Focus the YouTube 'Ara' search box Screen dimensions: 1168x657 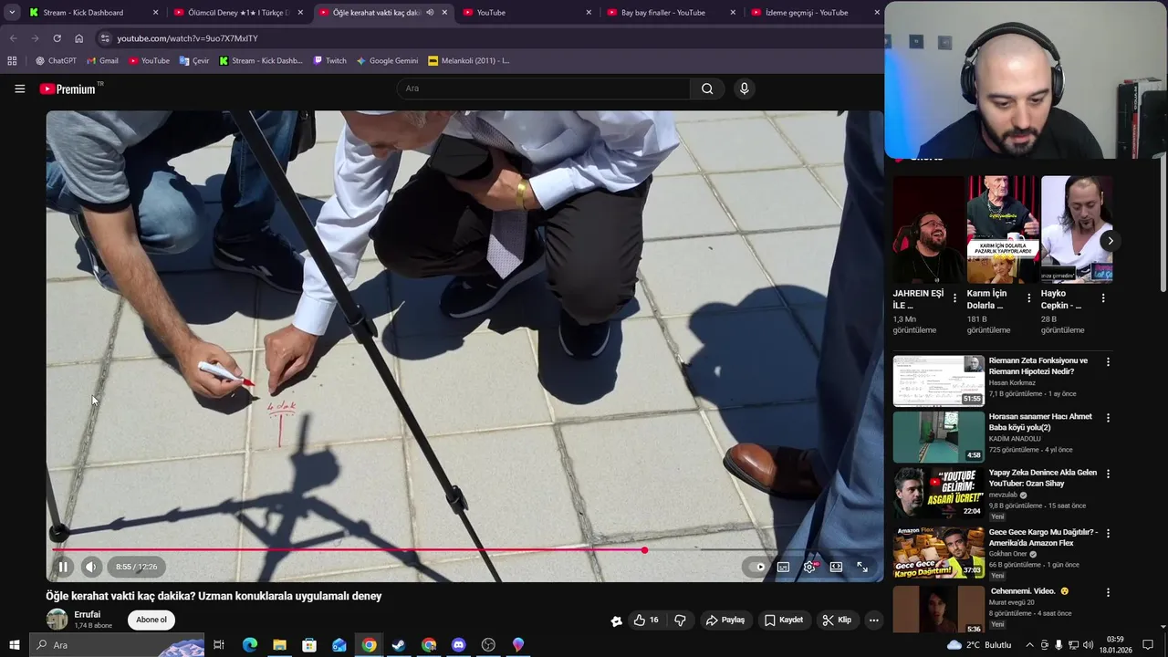[543, 89]
